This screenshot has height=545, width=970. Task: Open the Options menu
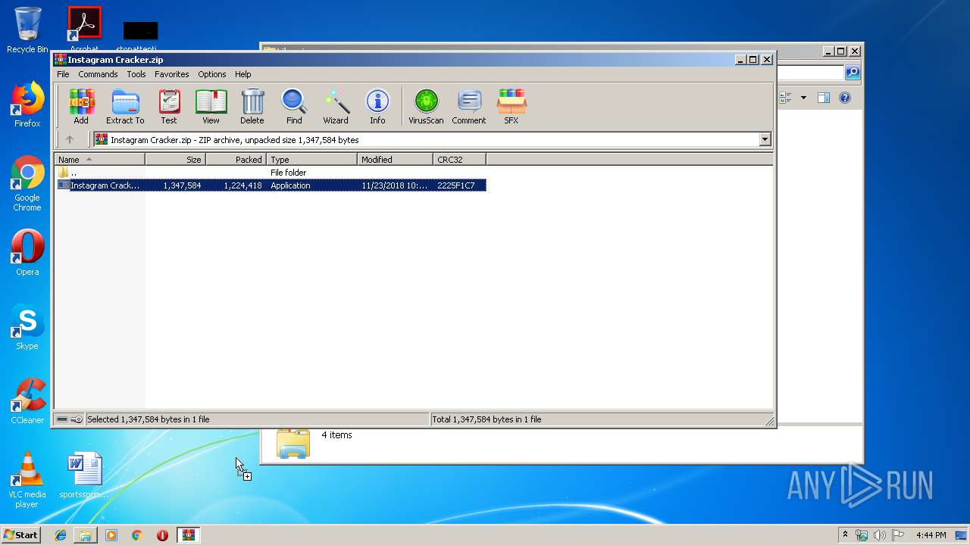212,74
